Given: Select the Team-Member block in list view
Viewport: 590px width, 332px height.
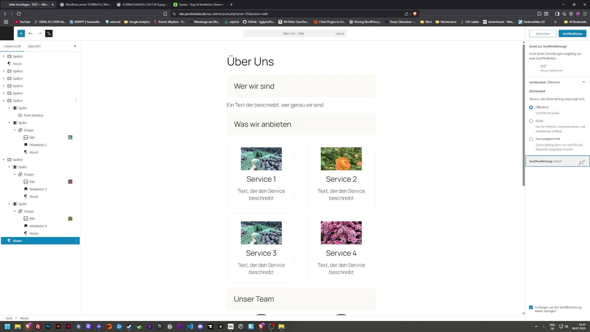Looking at the screenshot, I should (x=34, y=115).
